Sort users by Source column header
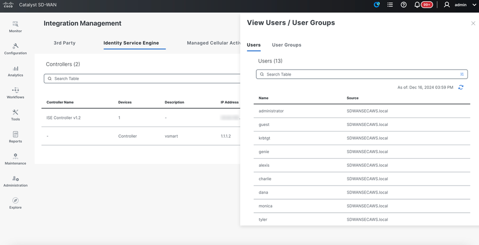The image size is (479, 245). click(353, 98)
